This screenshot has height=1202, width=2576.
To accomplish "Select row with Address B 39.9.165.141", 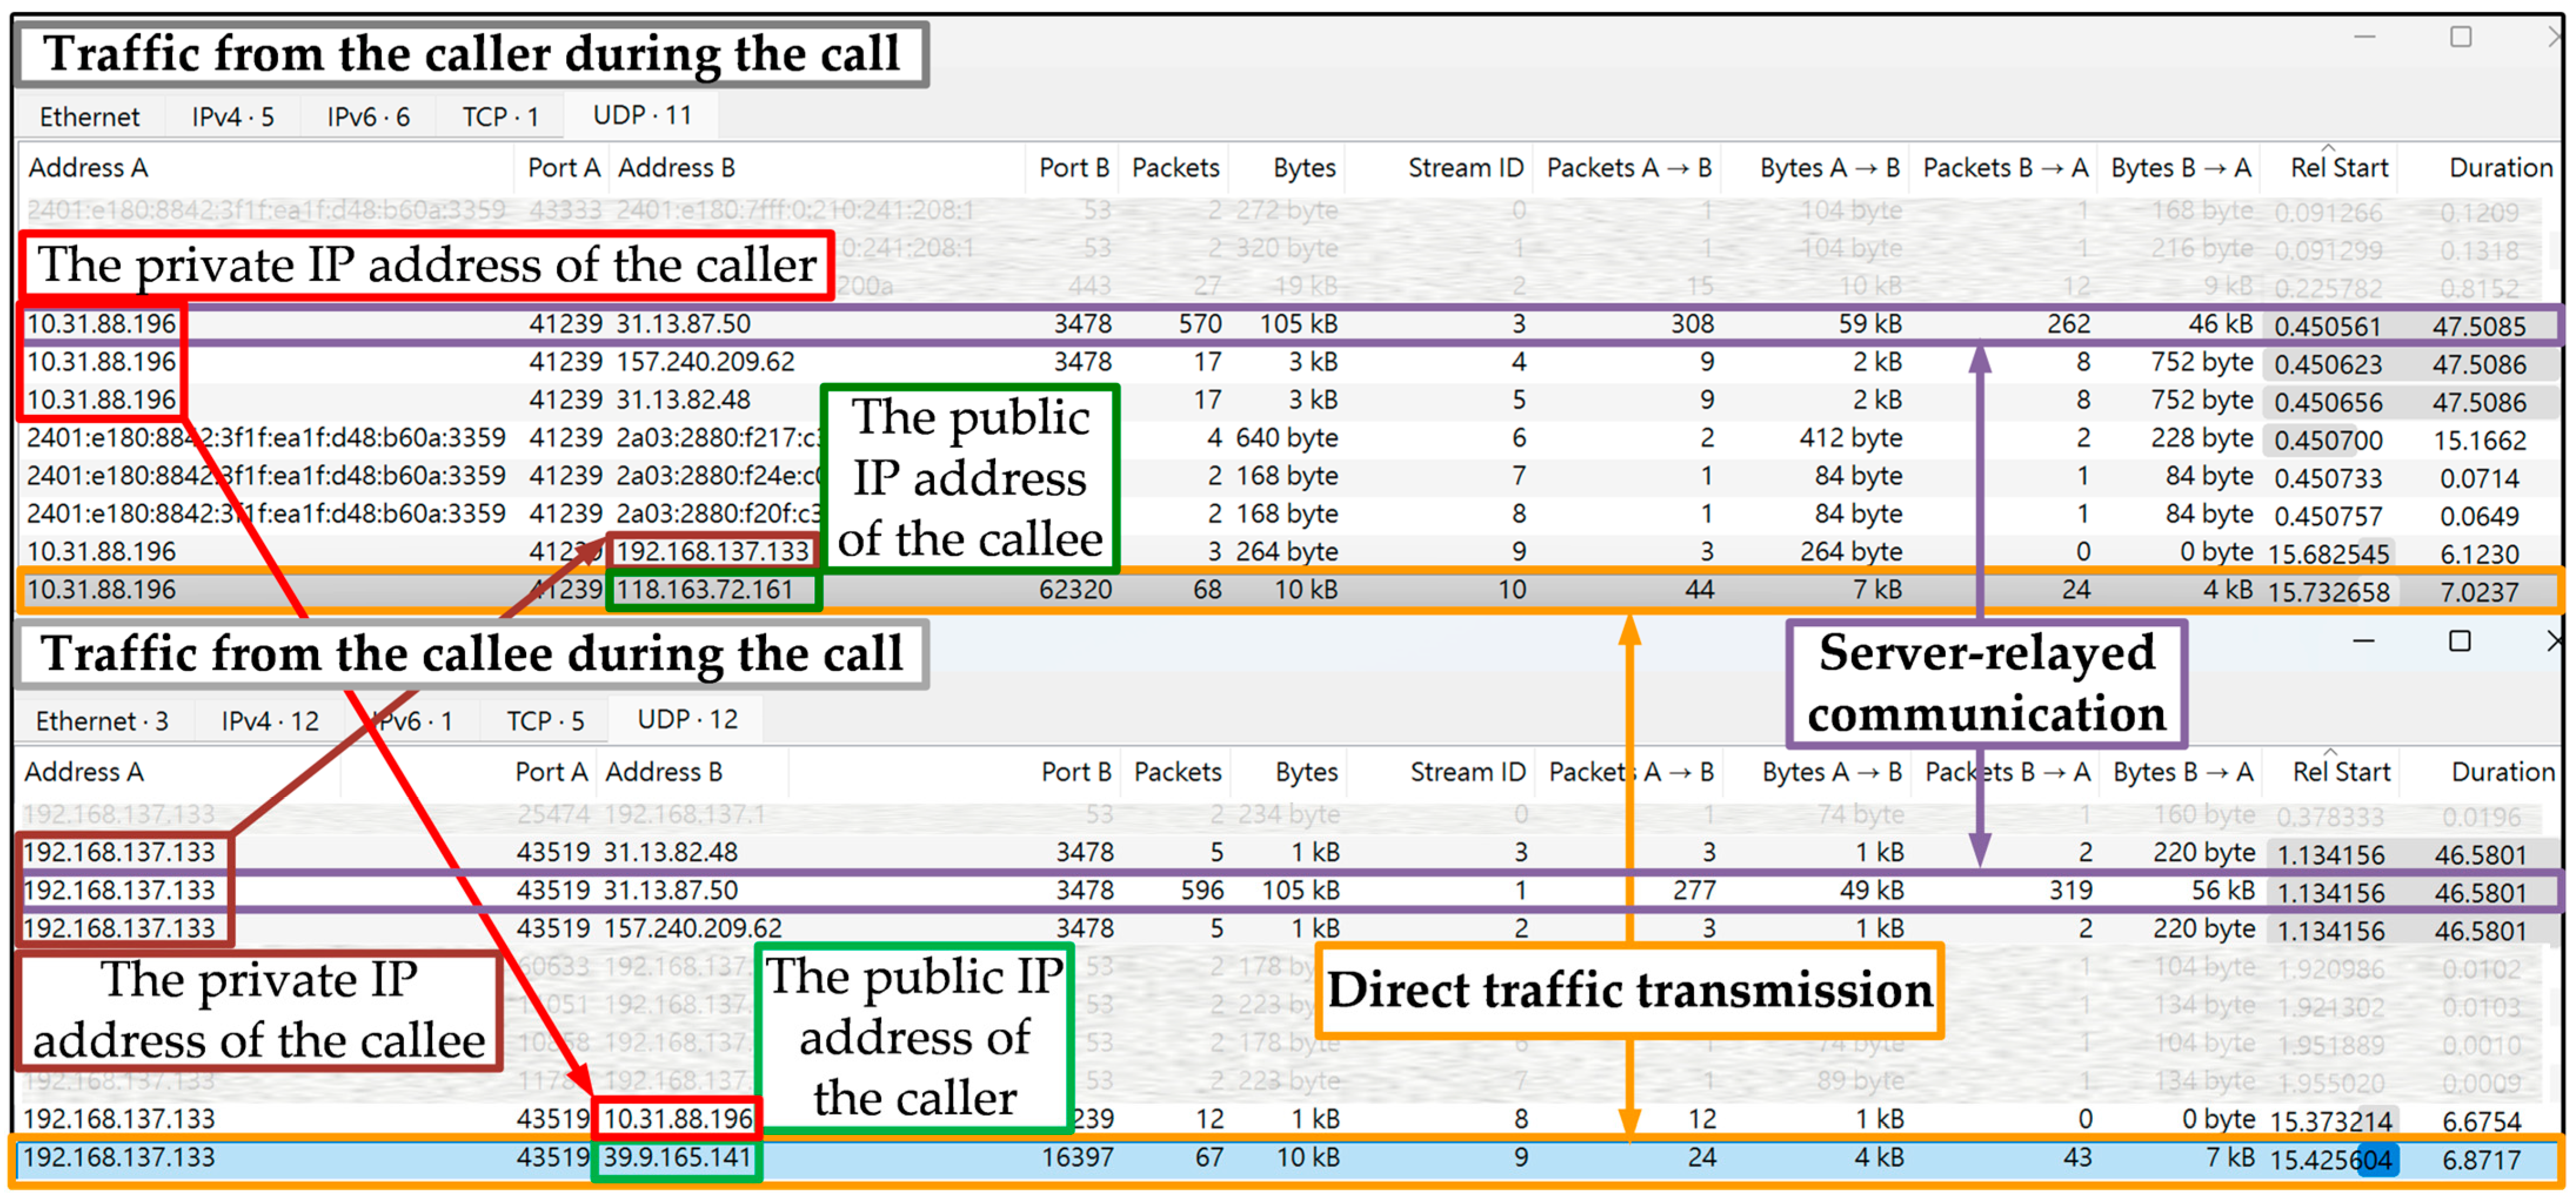I will pos(1000,1157).
